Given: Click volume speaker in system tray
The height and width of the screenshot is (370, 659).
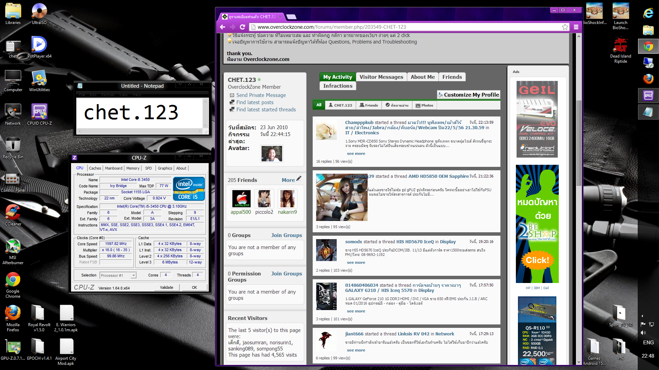Looking at the screenshot, I should point(643,333).
